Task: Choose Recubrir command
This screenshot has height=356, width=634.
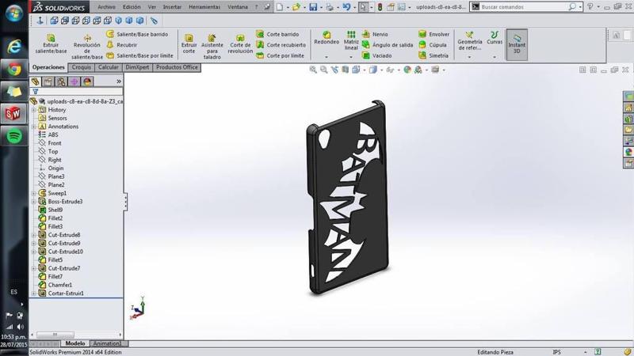Action: point(122,45)
